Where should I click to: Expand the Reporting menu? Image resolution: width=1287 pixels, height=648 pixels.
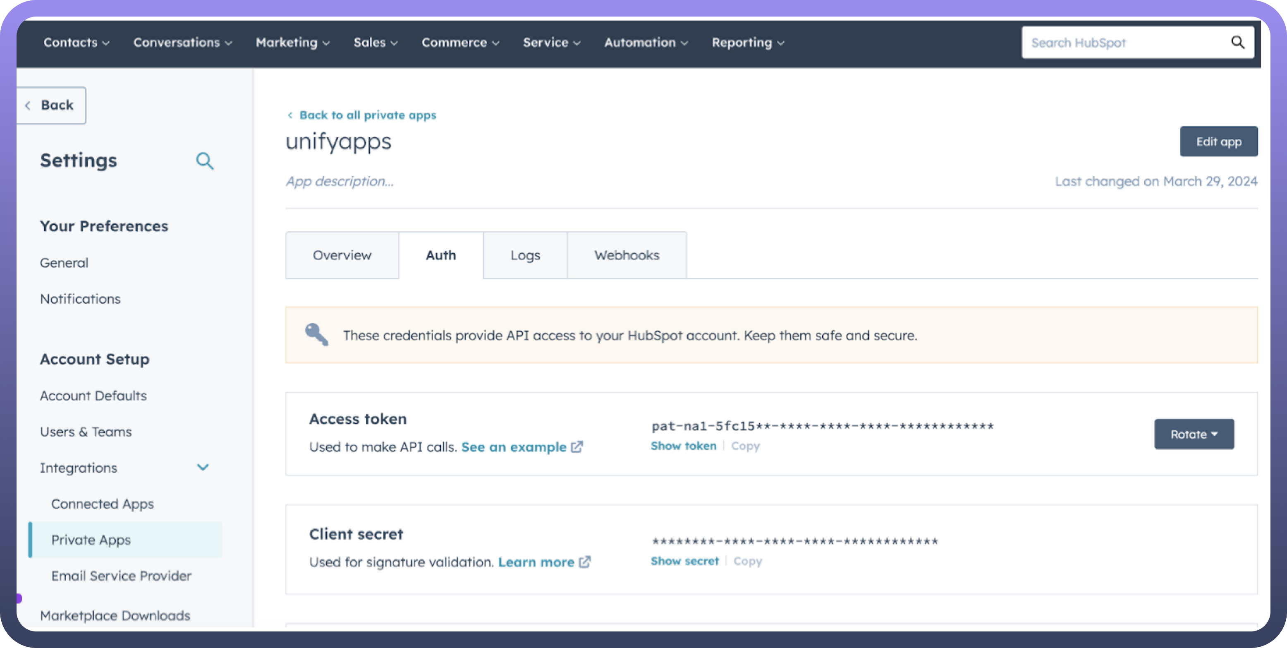(x=748, y=43)
